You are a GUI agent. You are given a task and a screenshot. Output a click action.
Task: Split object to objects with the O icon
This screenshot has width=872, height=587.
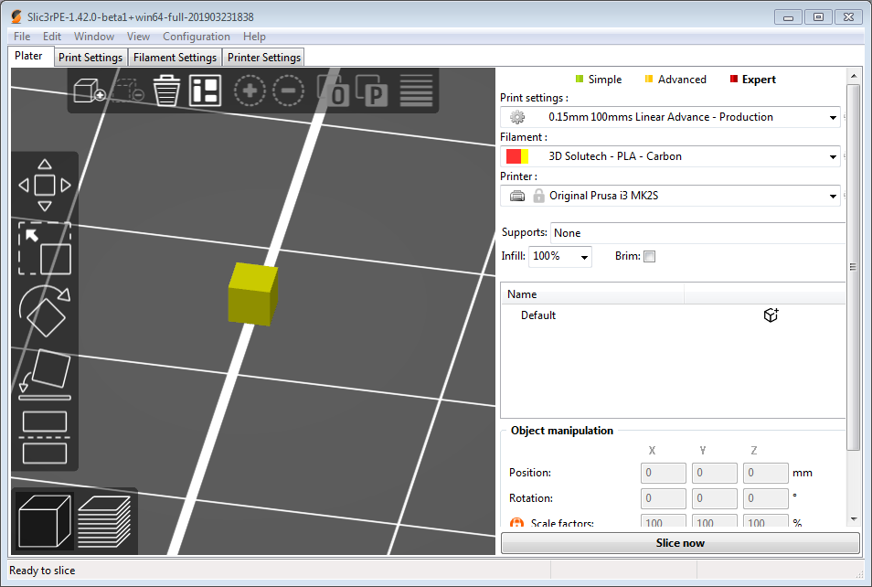[334, 91]
